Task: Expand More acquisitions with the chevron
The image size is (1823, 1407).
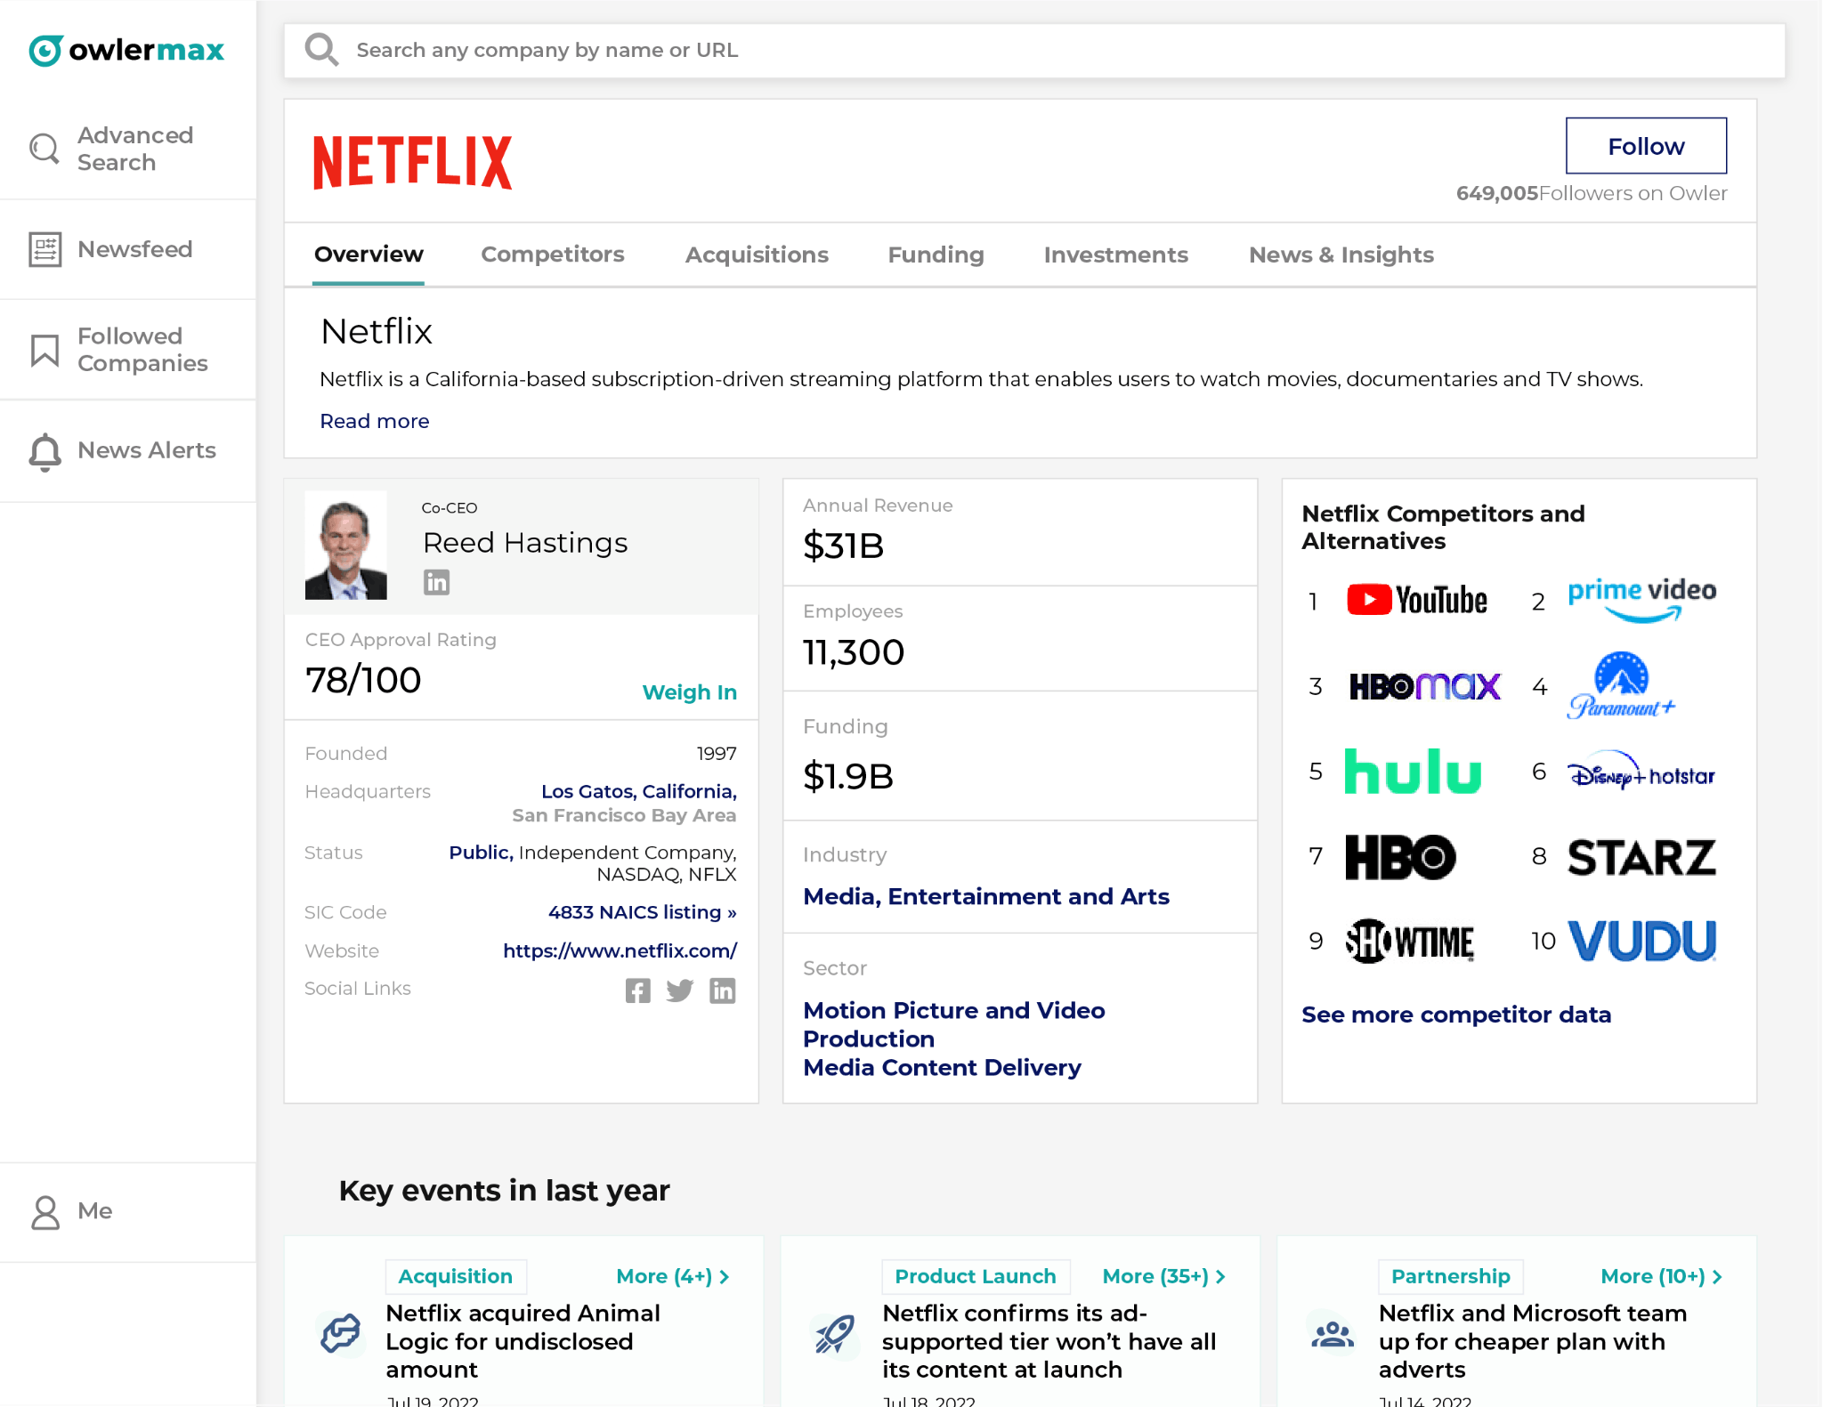Action: pyautogui.click(x=725, y=1276)
